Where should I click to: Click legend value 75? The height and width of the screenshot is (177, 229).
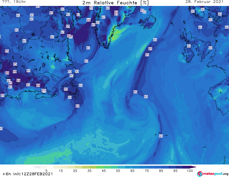coord(147,171)
